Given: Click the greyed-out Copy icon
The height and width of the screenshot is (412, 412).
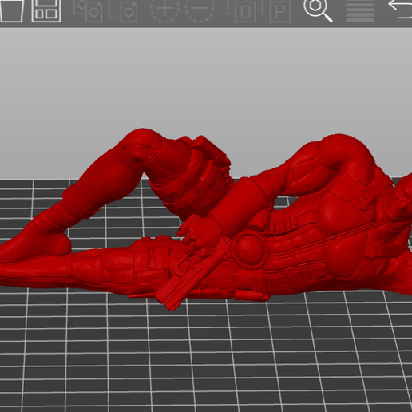Looking at the screenshot, I should (x=89, y=11).
